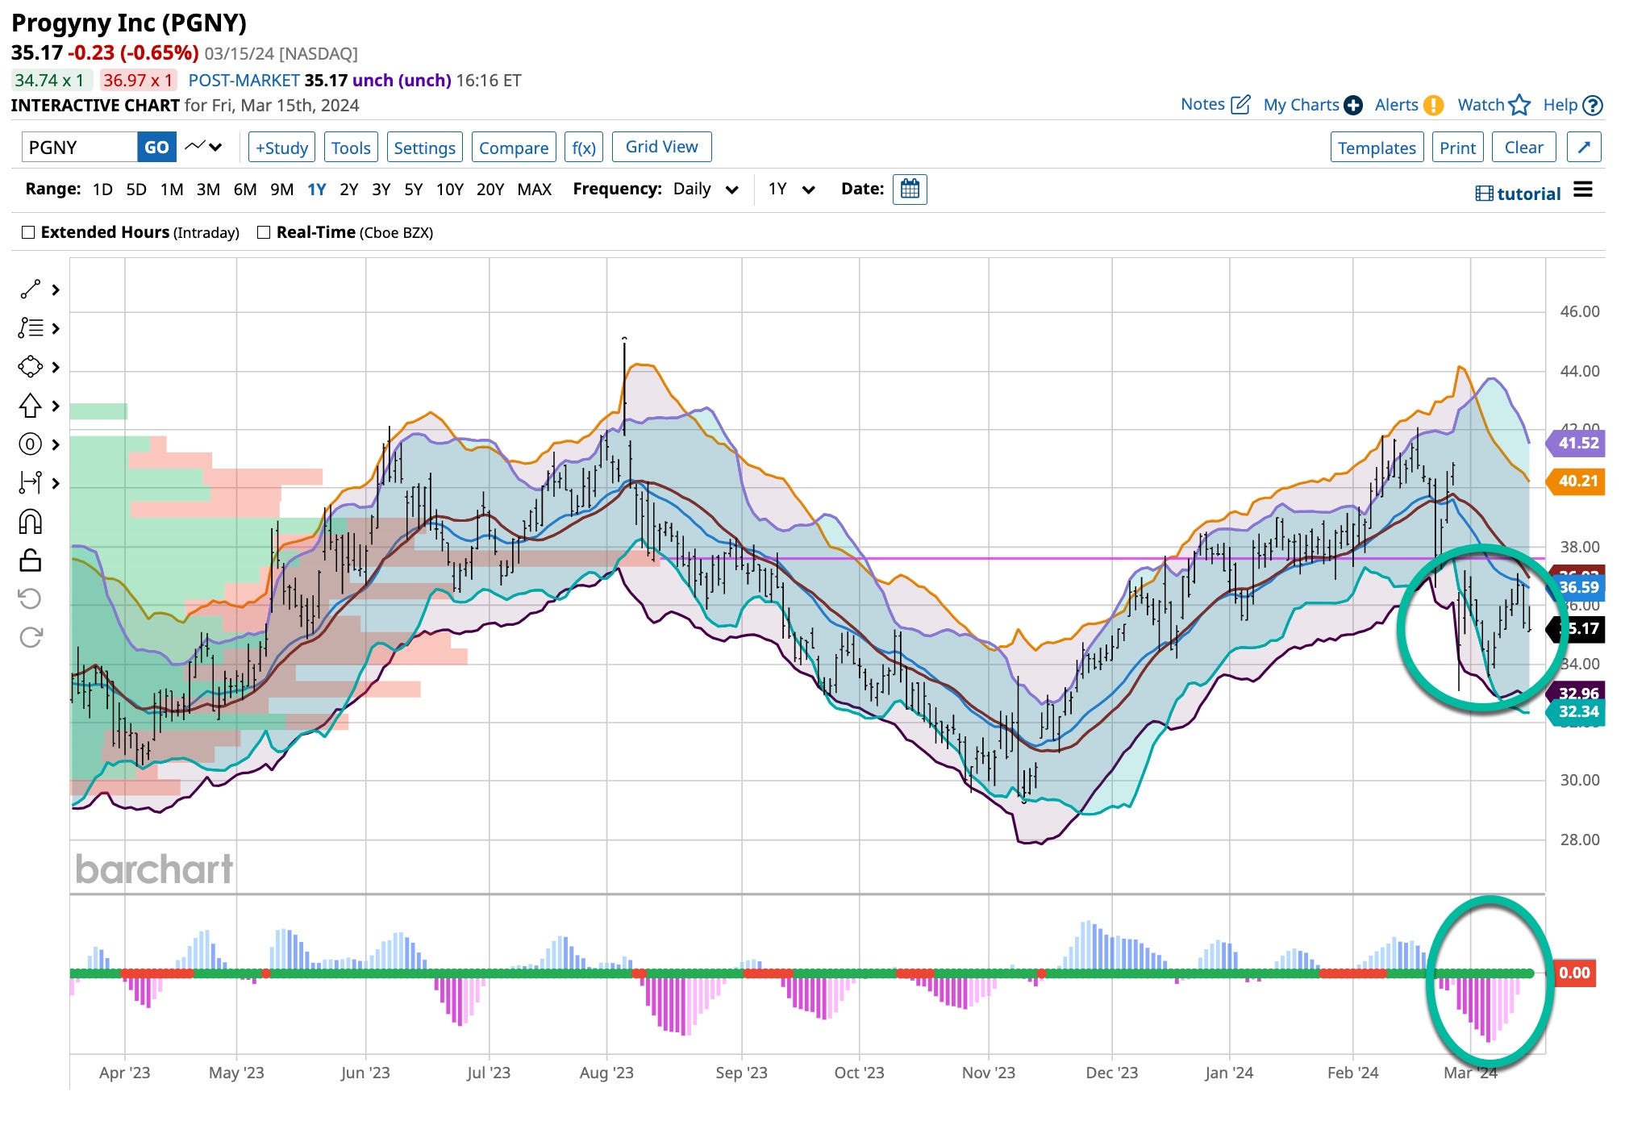This screenshot has width=1650, height=1121.
Task: Select the MAX range
Action: pyautogui.click(x=535, y=190)
